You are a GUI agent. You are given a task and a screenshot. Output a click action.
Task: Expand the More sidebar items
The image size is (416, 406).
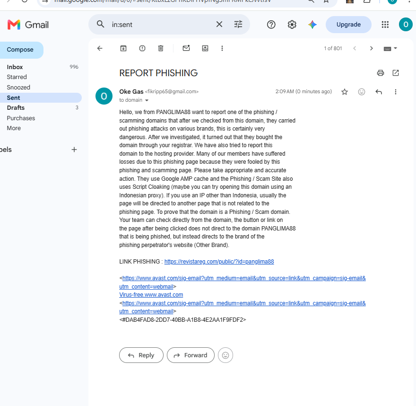coord(40,128)
